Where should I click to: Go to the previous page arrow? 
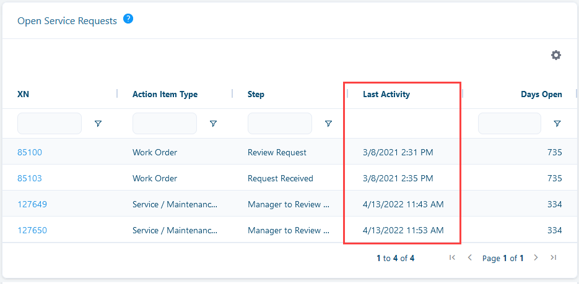[469, 258]
